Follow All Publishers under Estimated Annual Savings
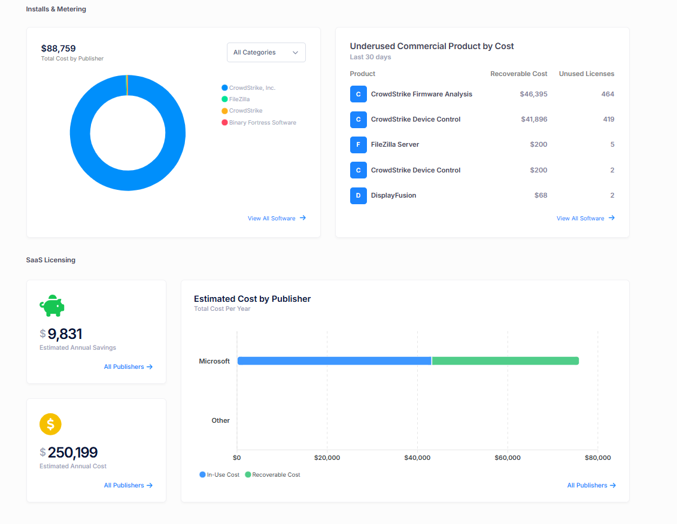The width and height of the screenshot is (677, 524). (x=125, y=367)
